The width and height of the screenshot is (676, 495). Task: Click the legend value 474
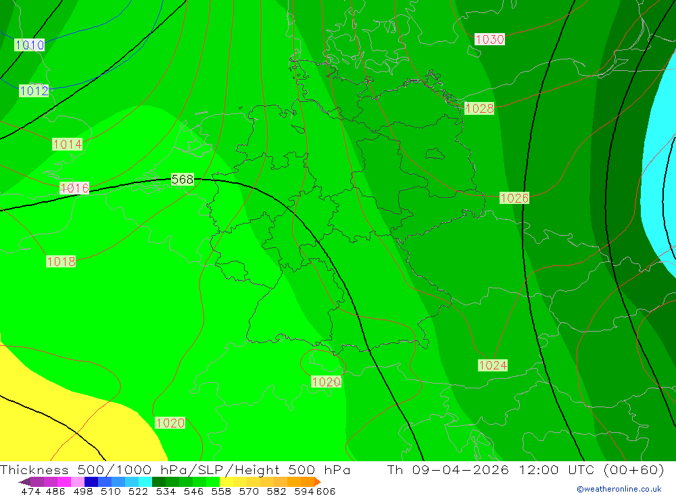[x=30, y=492]
